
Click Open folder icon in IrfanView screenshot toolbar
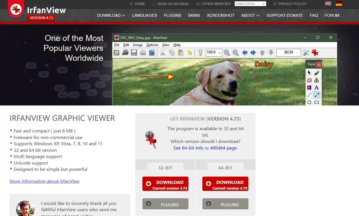[116, 52]
